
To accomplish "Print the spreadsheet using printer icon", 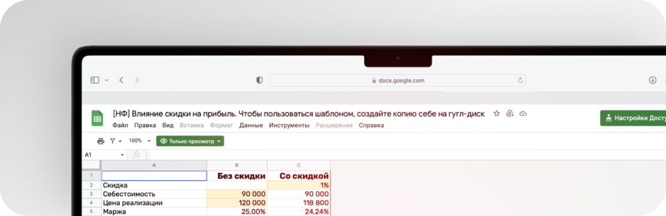I will pos(100,141).
